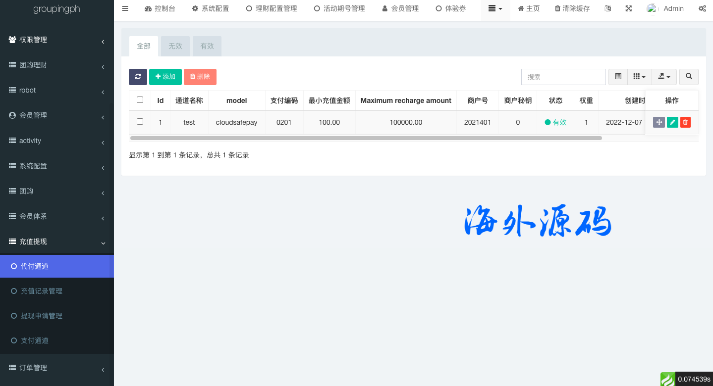Open the export dropdown

(x=664, y=77)
